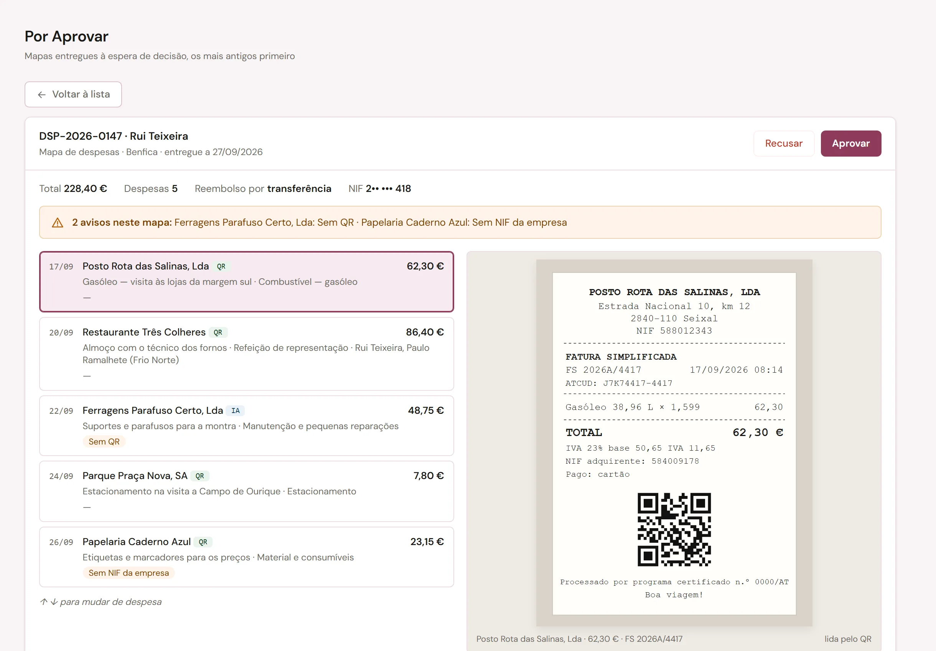Click QR badge beside Parque Praça Nova

[x=200, y=476]
